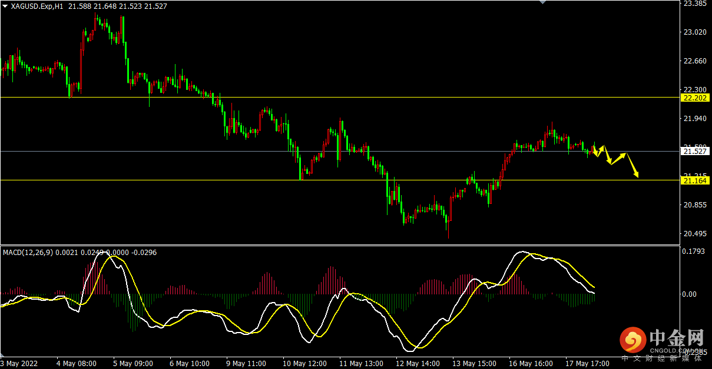Screen dimensions: 712x369
Task: Click the yellow horizontal line at 21.164
Action: point(340,180)
